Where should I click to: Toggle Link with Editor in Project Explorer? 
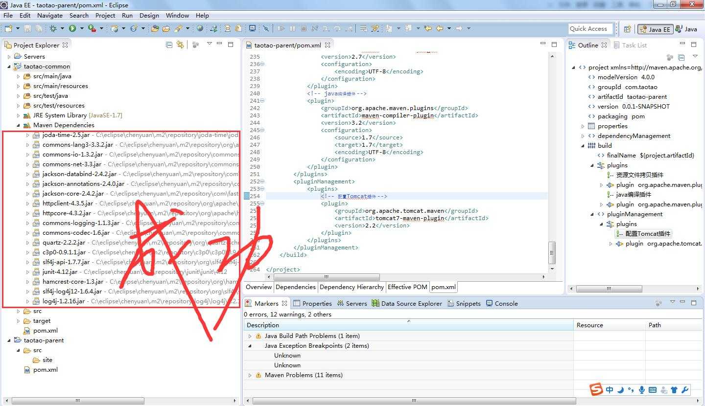point(180,45)
